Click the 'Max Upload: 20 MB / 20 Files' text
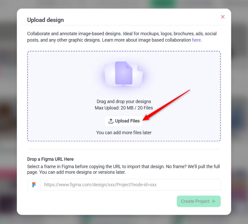248x224 pixels. coord(124,108)
